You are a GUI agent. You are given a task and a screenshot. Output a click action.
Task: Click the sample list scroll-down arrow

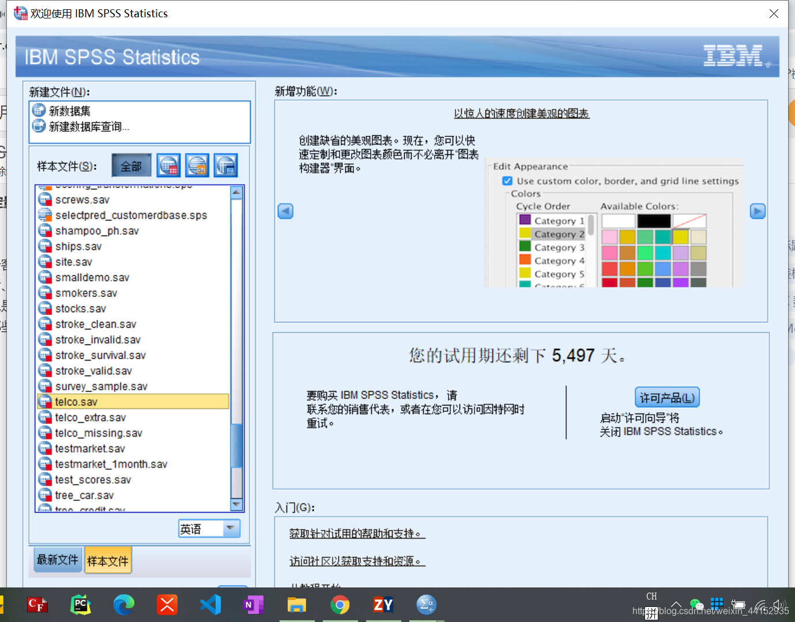[236, 505]
